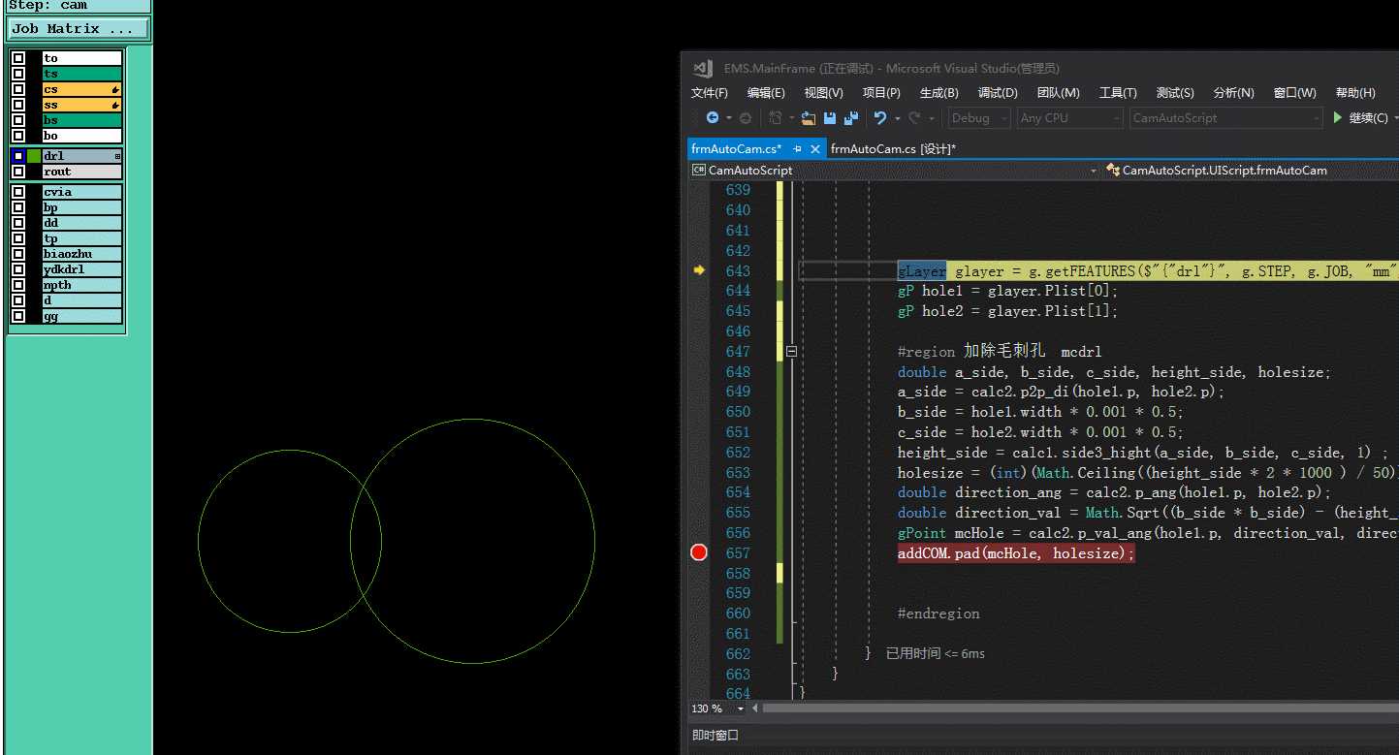Click the 继续(C) continue button label
The width and height of the screenshot is (1399, 755).
(x=1368, y=118)
